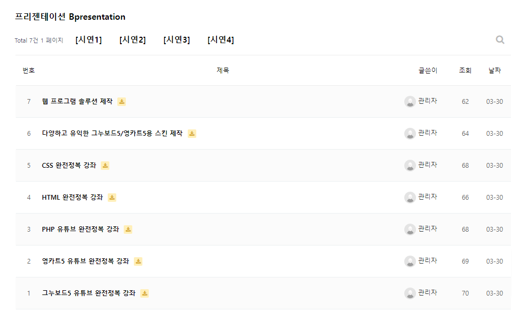Select the [시연1] tab
Image resolution: width=512 pixels, height=311 pixels.
click(89, 40)
